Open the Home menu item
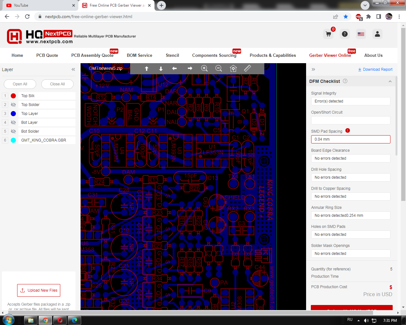Viewport: 406px width, 325px height. point(17,55)
